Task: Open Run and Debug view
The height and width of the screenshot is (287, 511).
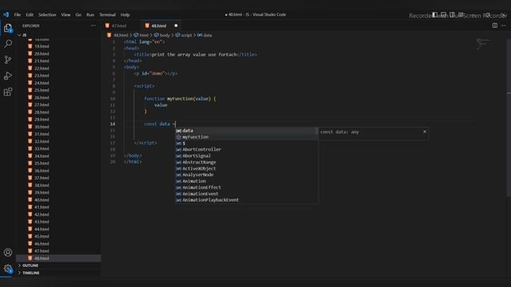Action: (x=8, y=76)
